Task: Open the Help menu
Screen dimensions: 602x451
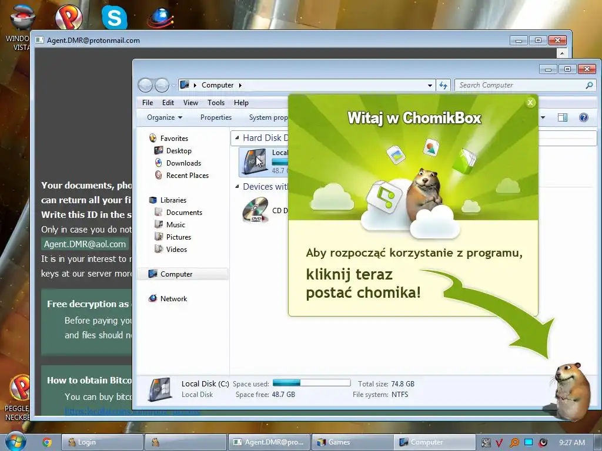Action: (x=241, y=102)
